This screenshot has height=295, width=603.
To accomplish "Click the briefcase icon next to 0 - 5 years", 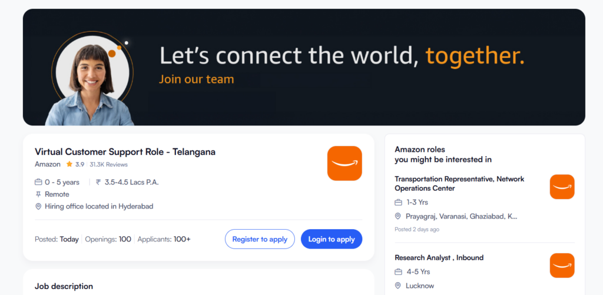I will [x=39, y=182].
